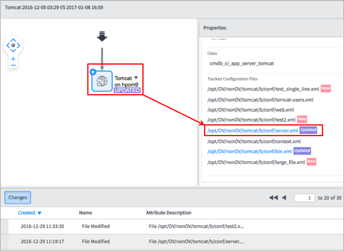Click the pan navigation control center dot
Image resolution: width=344 pixels, height=251 pixels.
click(13, 46)
